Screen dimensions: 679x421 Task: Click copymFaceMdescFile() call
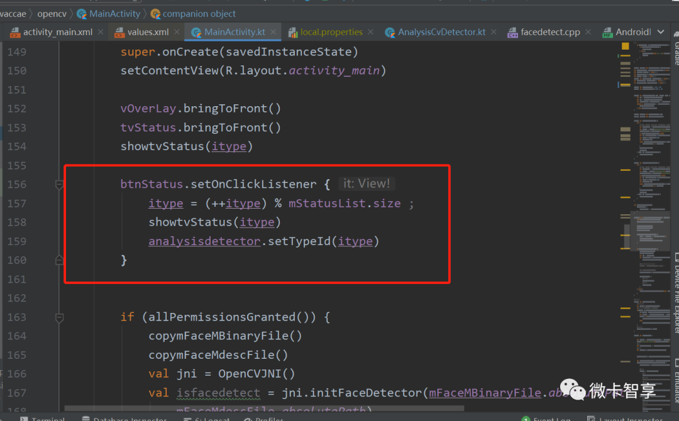pos(218,355)
